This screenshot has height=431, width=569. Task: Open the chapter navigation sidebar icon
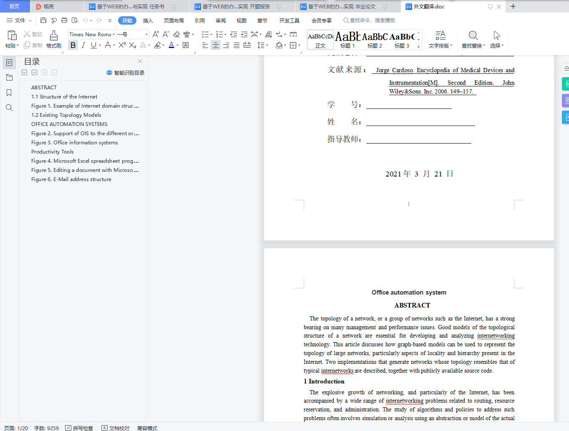pos(9,78)
